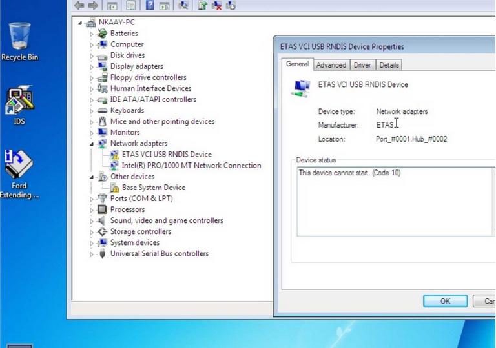Click Scan for hardware changes toolbar icon
Screen dimensions: 496x348
183,6
